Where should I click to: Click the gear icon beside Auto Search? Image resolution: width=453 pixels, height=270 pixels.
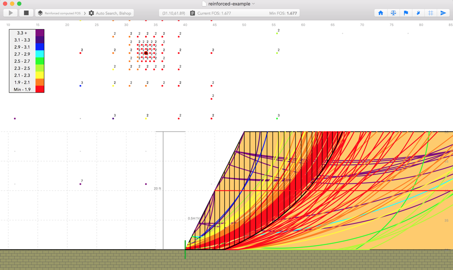click(91, 13)
